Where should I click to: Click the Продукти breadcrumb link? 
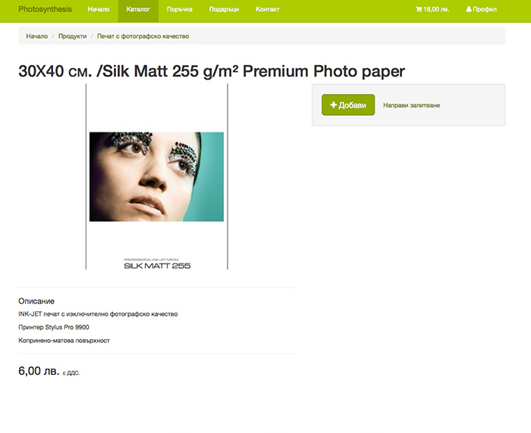coord(73,36)
